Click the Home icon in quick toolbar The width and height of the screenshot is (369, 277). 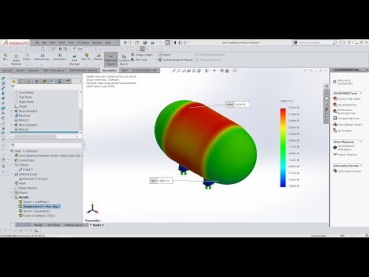125,42
